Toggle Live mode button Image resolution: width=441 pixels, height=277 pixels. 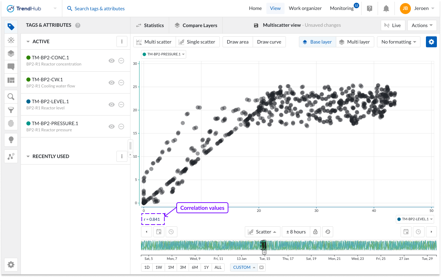coord(393,25)
